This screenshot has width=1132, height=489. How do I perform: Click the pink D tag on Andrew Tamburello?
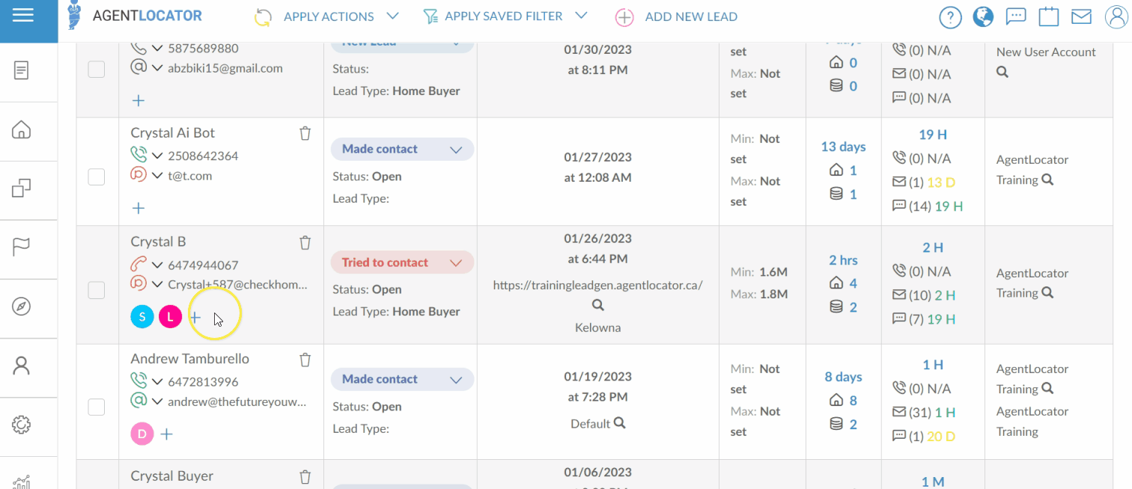tap(142, 434)
